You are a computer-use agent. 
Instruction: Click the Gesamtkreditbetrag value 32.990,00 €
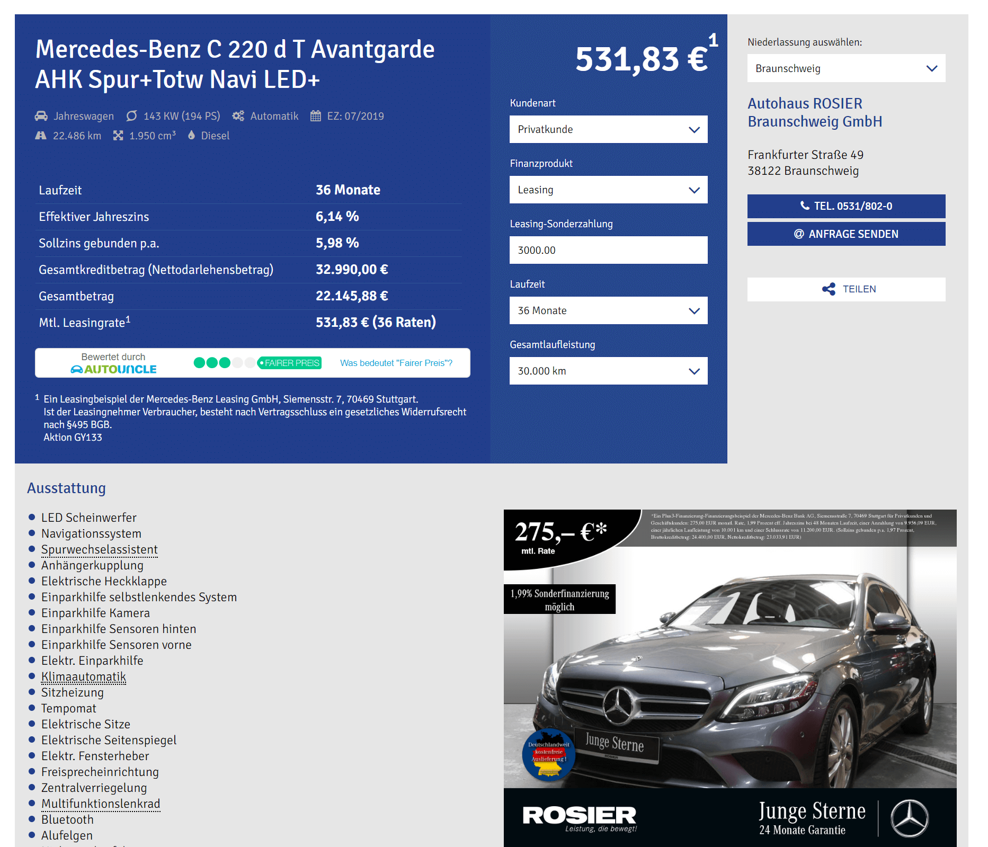pos(352,269)
